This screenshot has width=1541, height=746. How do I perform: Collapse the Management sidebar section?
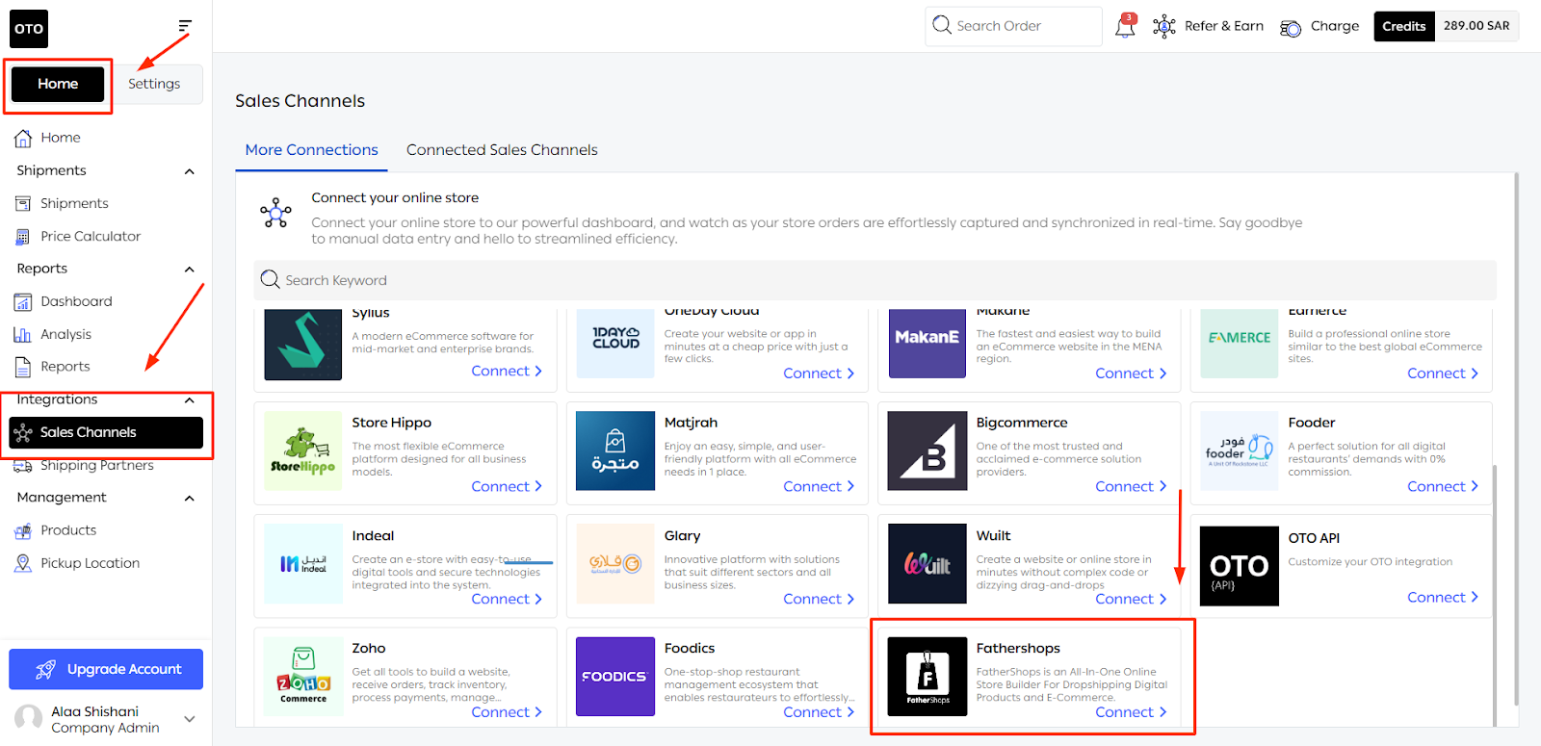click(190, 499)
